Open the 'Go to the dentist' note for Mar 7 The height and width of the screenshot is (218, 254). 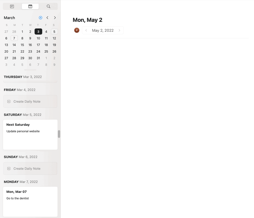[30, 201]
